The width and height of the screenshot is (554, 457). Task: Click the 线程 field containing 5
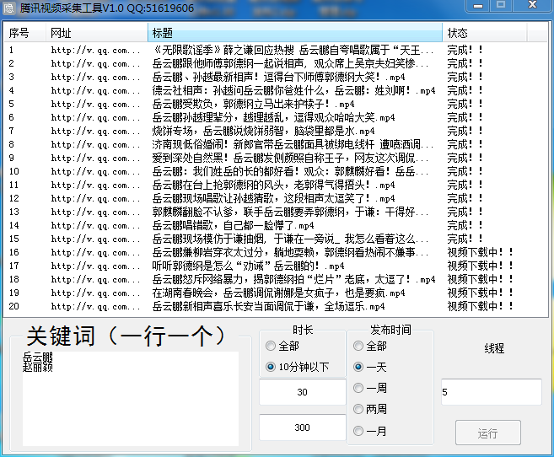(x=491, y=392)
